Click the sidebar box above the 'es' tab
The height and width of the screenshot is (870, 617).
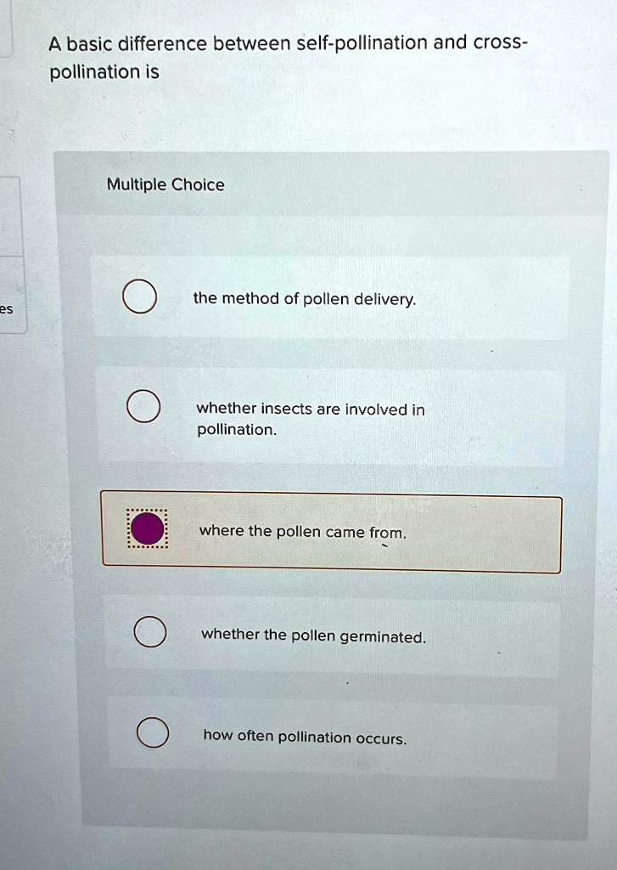pyautogui.click(x=10, y=216)
